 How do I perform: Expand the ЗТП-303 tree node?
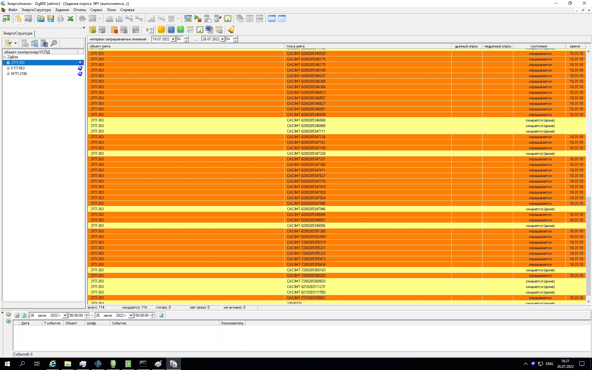(x=8, y=63)
